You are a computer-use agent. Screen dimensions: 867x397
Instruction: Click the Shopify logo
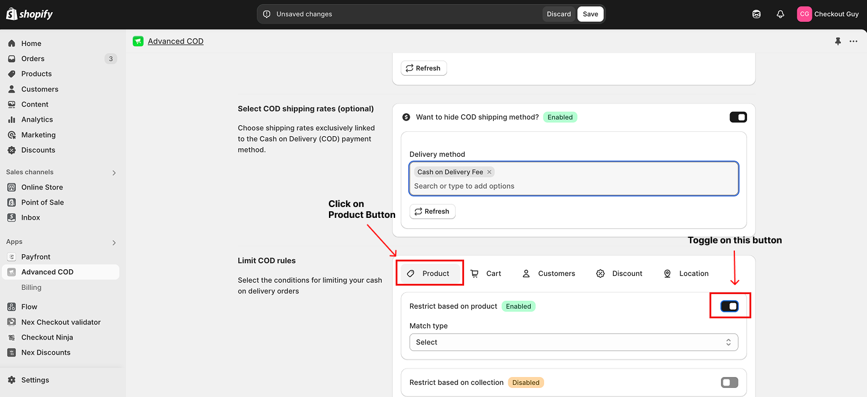tap(30, 14)
